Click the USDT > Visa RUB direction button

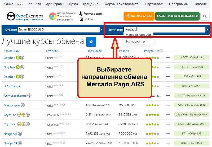pos(191,86)
